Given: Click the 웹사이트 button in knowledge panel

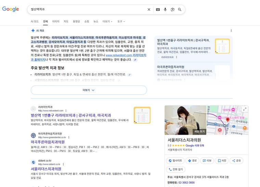Looking at the screenshot, I should pyautogui.click(x=175, y=160).
